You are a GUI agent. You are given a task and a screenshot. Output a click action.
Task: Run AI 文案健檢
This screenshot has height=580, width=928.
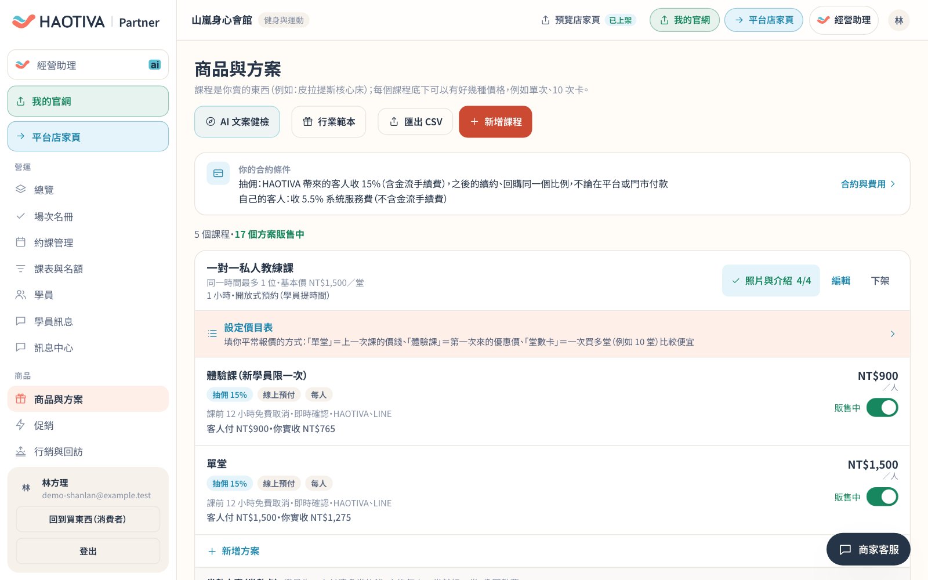click(x=237, y=122)
